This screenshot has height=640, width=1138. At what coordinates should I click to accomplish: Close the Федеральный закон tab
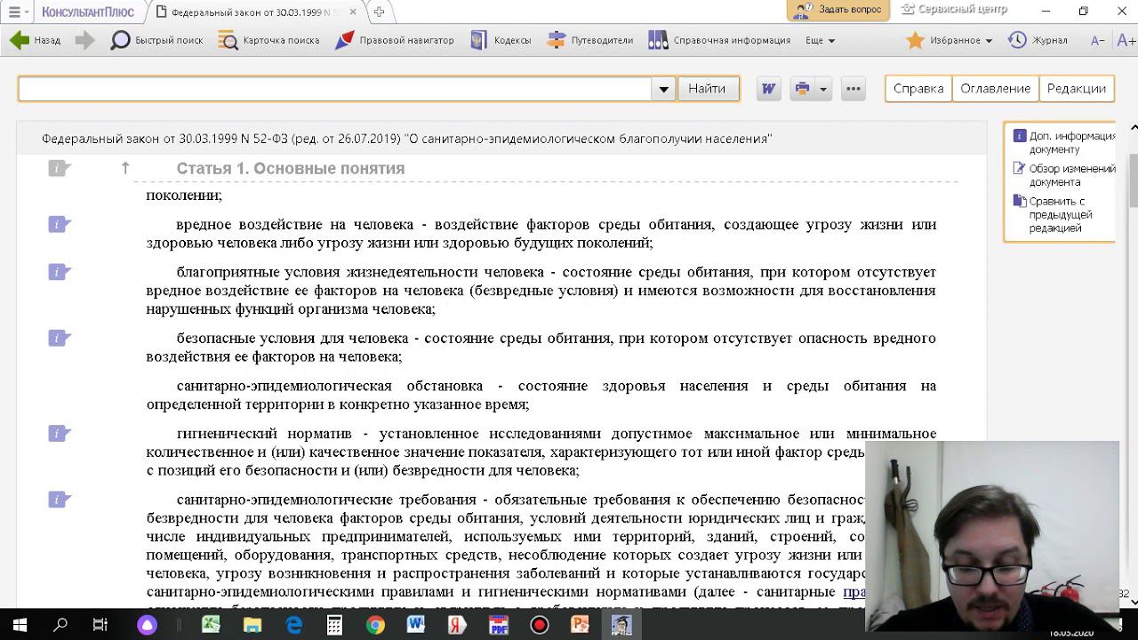[x=353, y=12]
